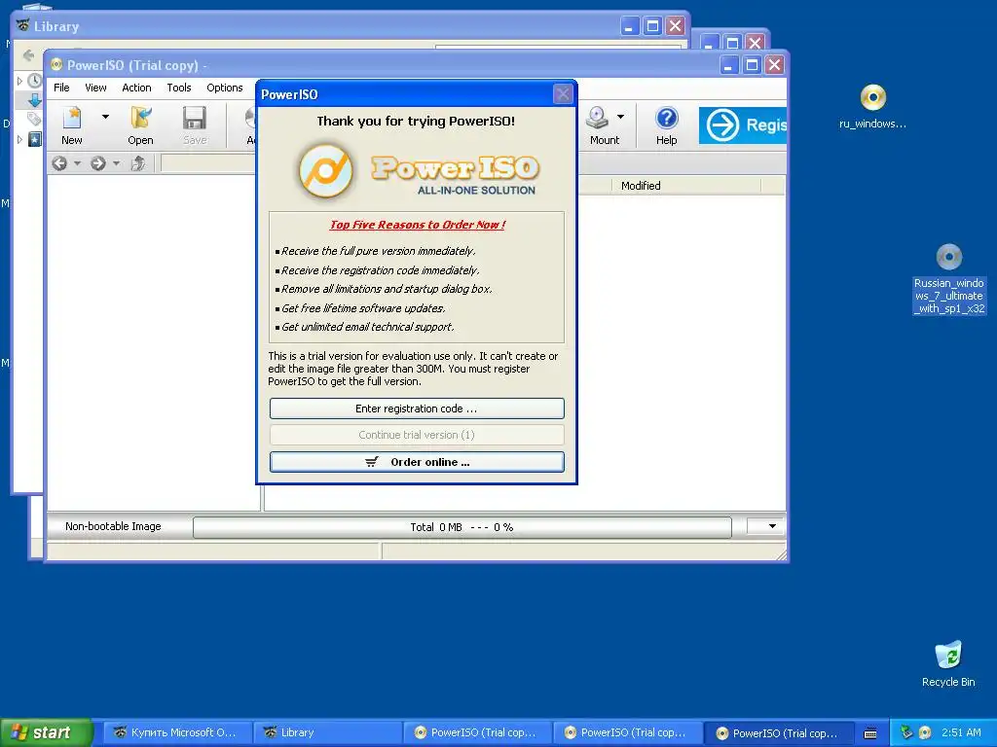Click 'Thank you for trying PowerISO!' text
Viewport: 997px width, 747px height.
(x=416, y=122)
